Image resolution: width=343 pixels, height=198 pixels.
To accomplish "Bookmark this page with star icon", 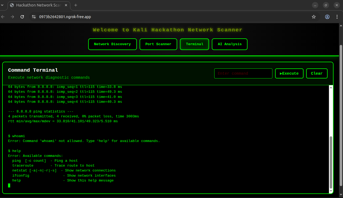I will point(314,17).
